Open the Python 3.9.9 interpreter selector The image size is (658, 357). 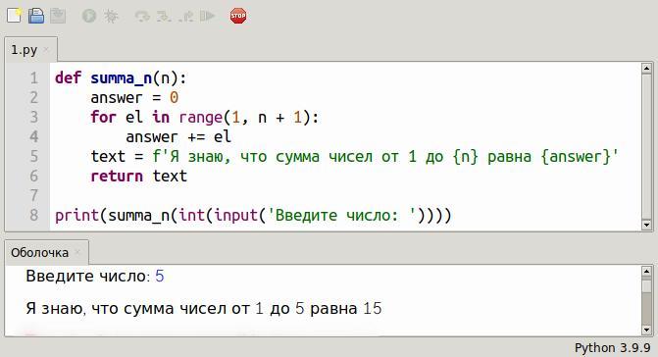click(612, 348)
